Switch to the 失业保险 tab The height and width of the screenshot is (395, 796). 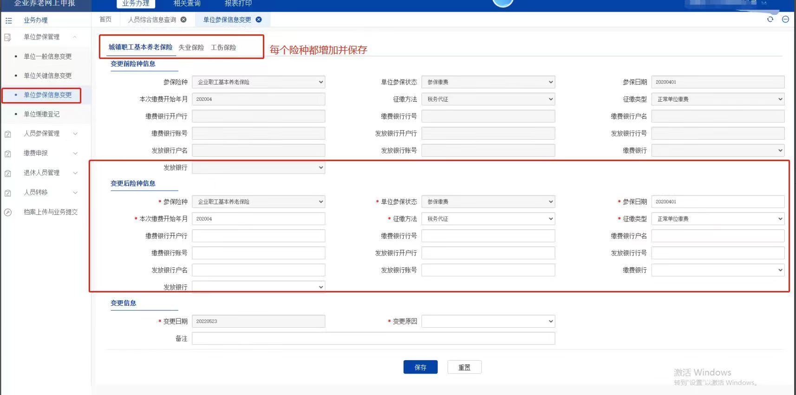pos(191,47)
